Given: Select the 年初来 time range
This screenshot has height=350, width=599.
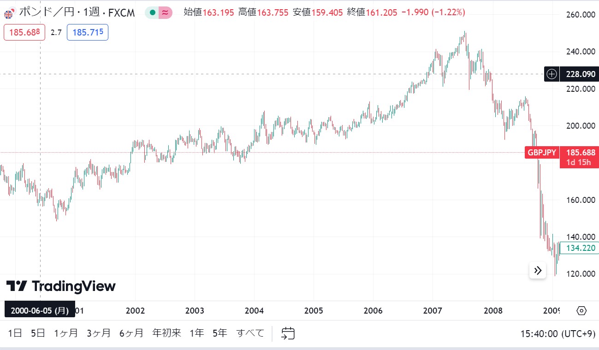Looking at the screenshot, I should coord(167,333).
